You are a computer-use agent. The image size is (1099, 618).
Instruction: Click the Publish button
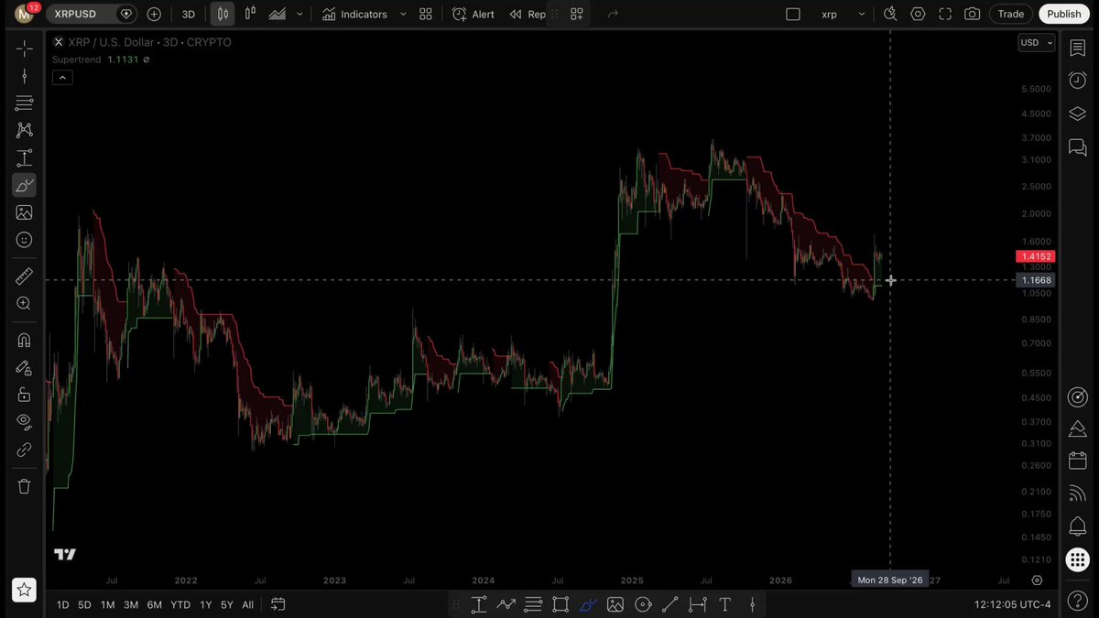1064,14
